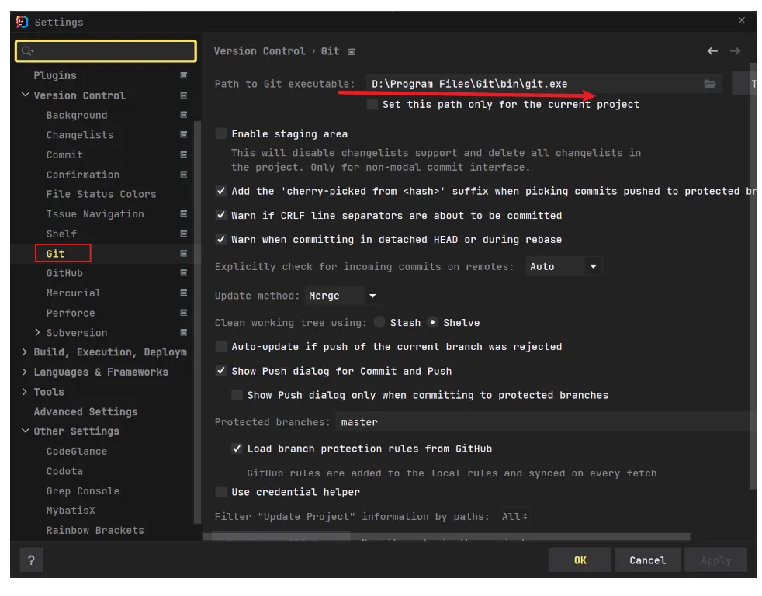Close the Settings dialog

(x=742, y=20)
